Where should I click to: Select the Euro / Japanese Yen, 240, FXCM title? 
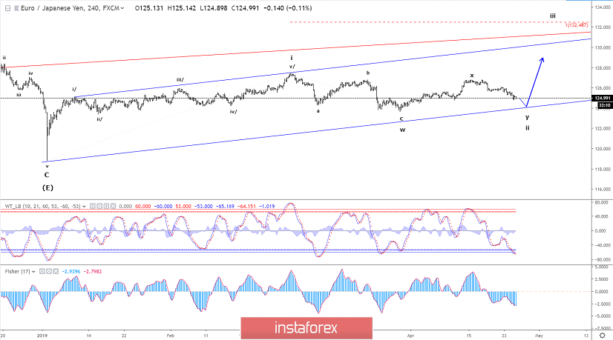(x=70, y=8)
